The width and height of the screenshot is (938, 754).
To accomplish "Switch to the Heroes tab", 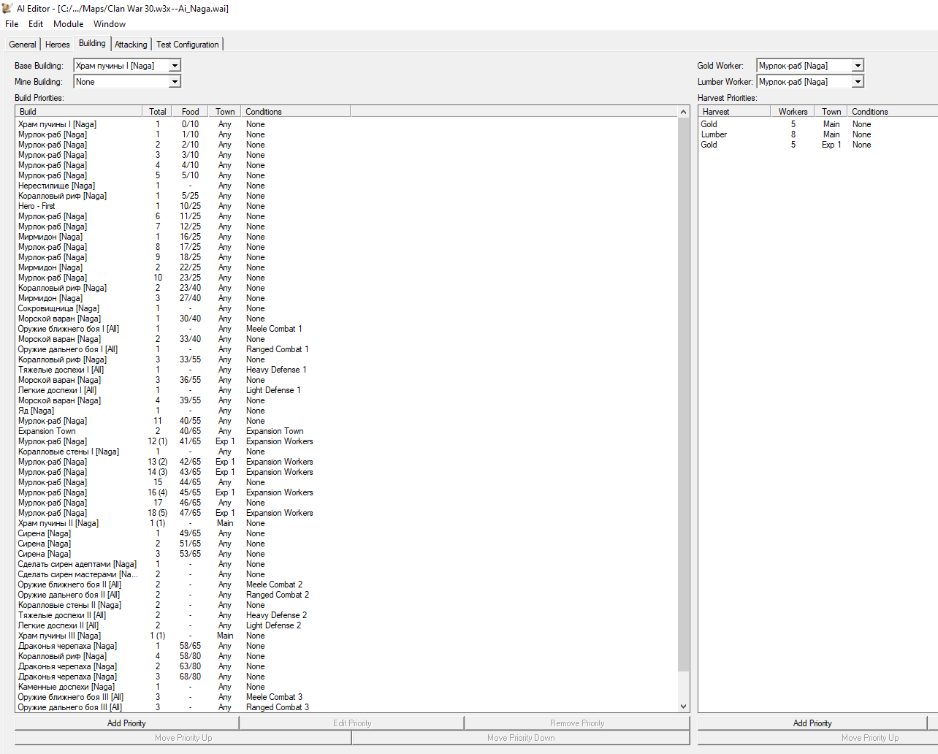I will [57, 45].
